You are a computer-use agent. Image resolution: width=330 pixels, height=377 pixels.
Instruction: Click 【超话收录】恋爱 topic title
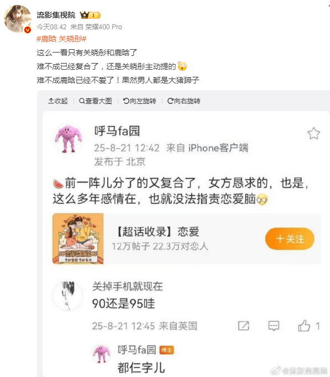pyautogui.click(x=157, y=232)
